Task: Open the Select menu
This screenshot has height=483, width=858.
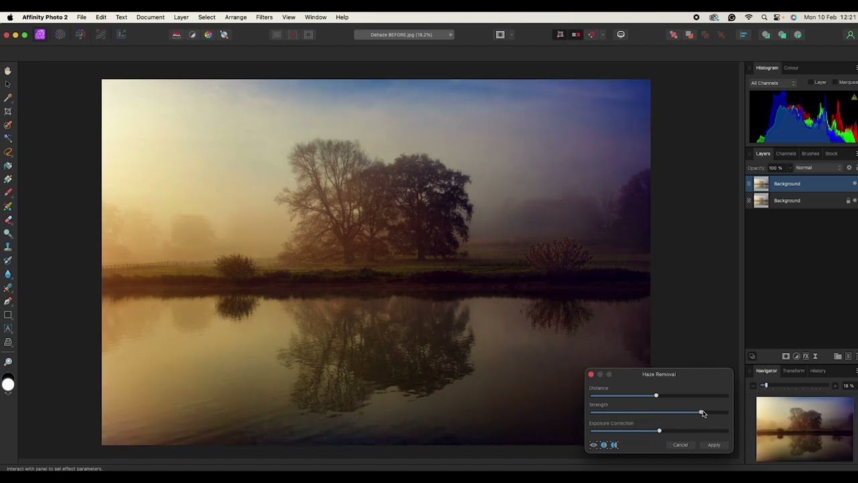Action: [x=206, y=17]
